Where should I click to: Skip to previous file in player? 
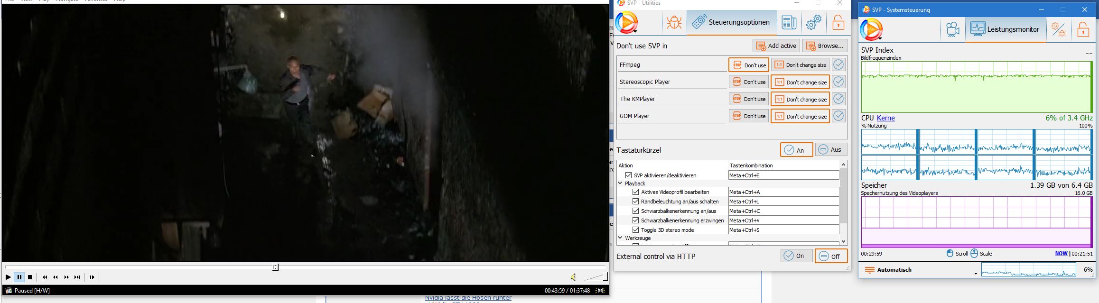point(44,277)
